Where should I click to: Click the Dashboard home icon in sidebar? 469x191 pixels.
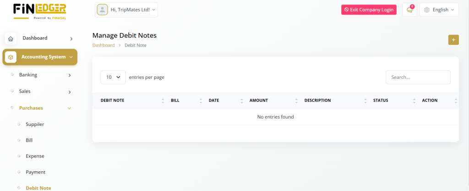pyautogui.click(x=11, y=38)
